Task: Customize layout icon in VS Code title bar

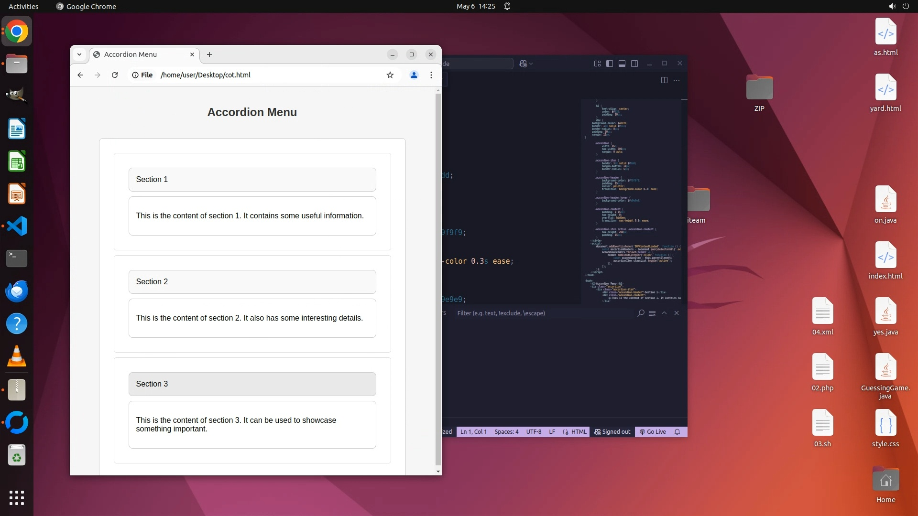Action: point(597,64)
